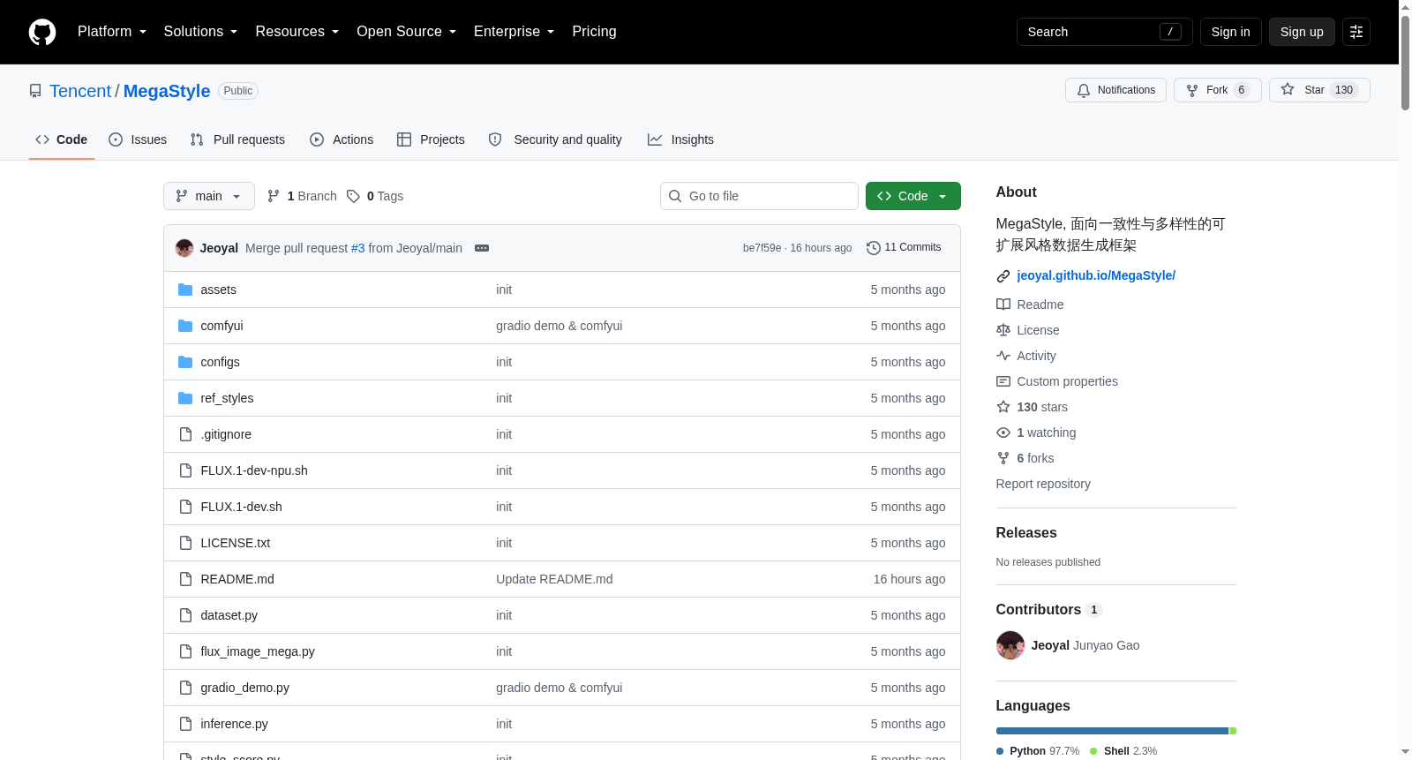This screenshot has width=1412, height=760.
Task: Open the Pricing link
Action: 594,32
